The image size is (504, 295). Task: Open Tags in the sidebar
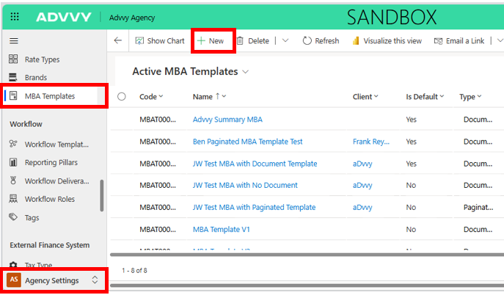click(x=32, y=217)
